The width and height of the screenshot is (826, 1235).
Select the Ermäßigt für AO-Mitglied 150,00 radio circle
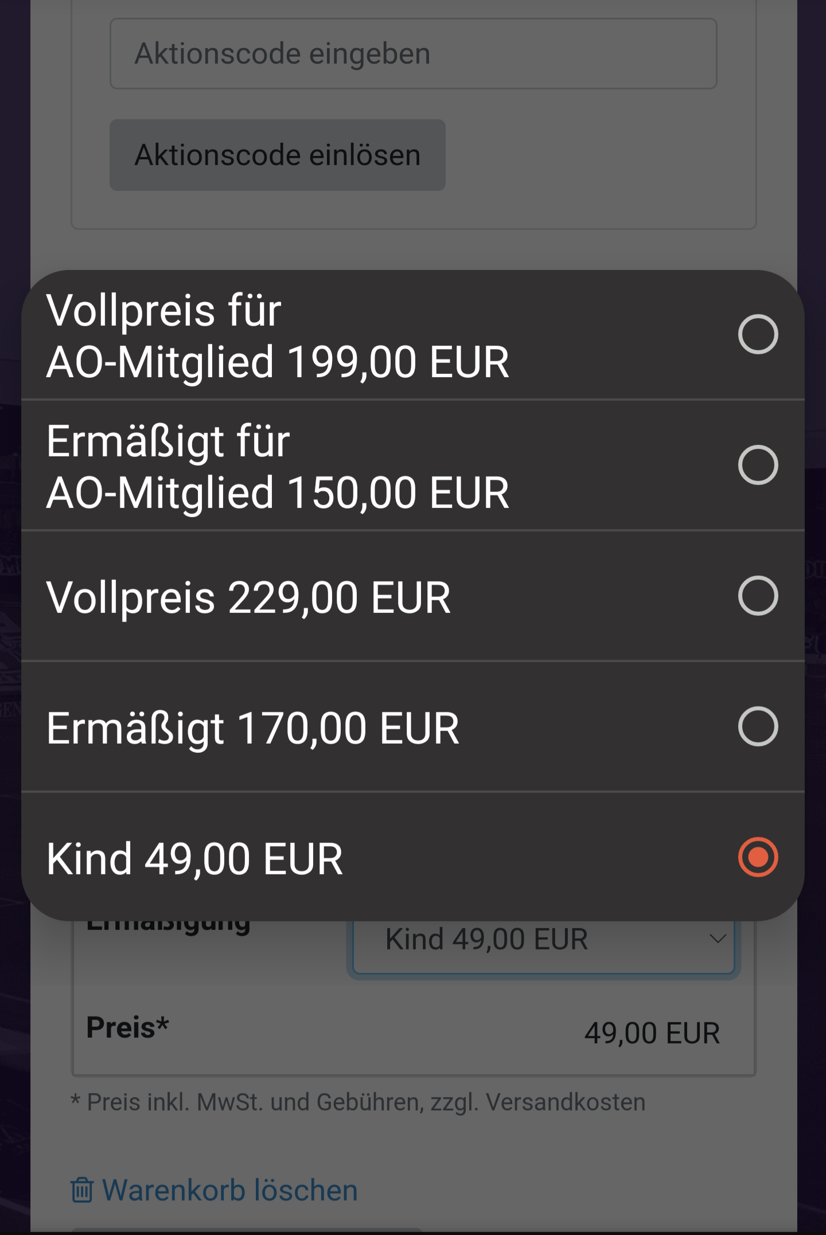coord(758,465)
